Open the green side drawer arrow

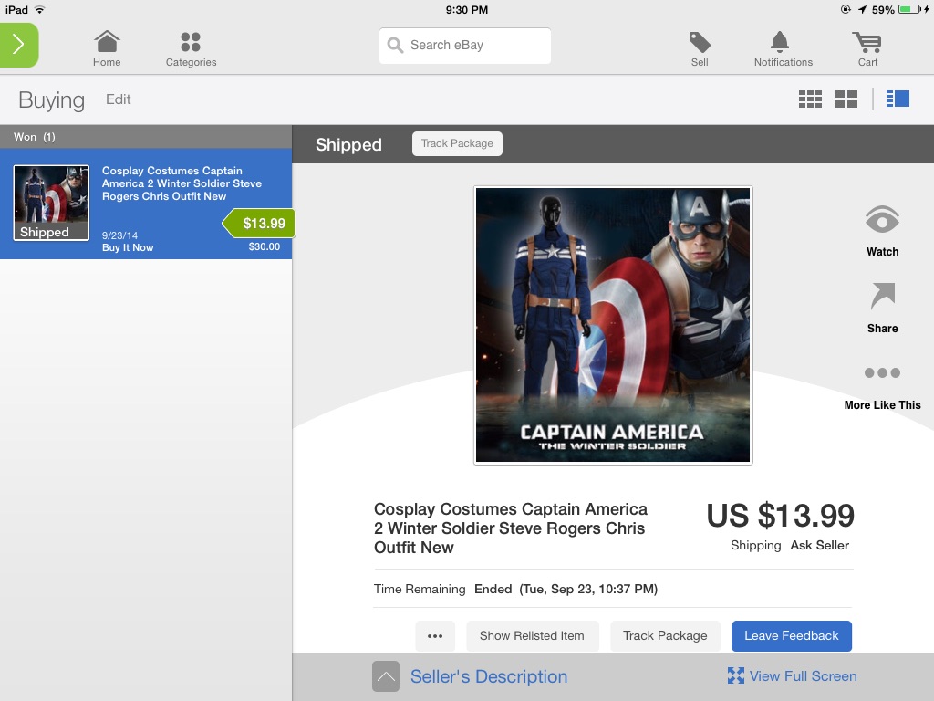click(x=19, y=45)
